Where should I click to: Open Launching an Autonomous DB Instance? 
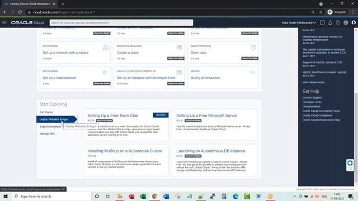pos(211,151)
